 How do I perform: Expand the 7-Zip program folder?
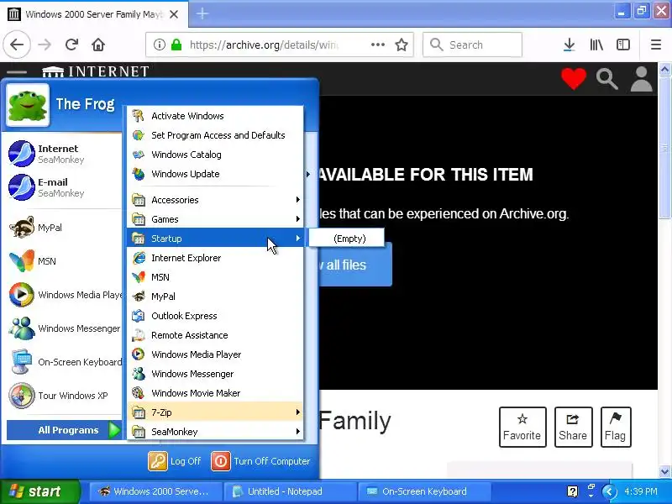point(215,412)
